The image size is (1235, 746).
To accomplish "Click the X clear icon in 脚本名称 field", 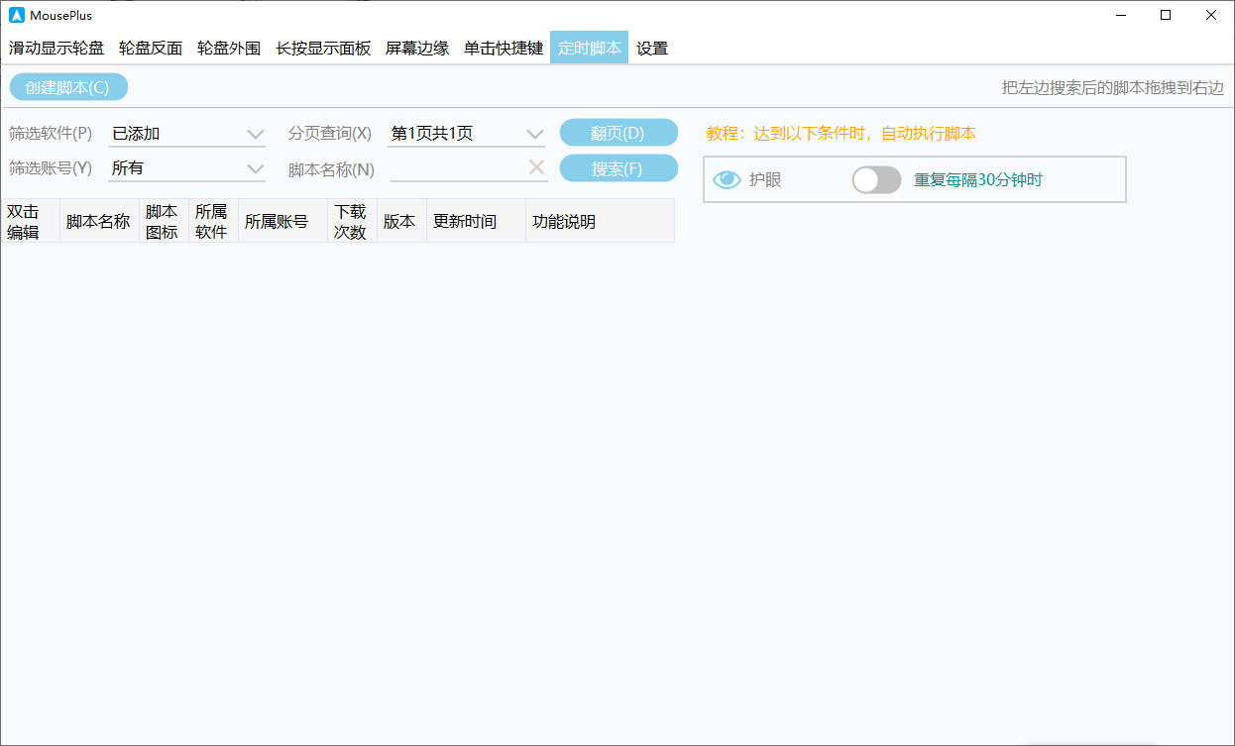I will (536, 168).
